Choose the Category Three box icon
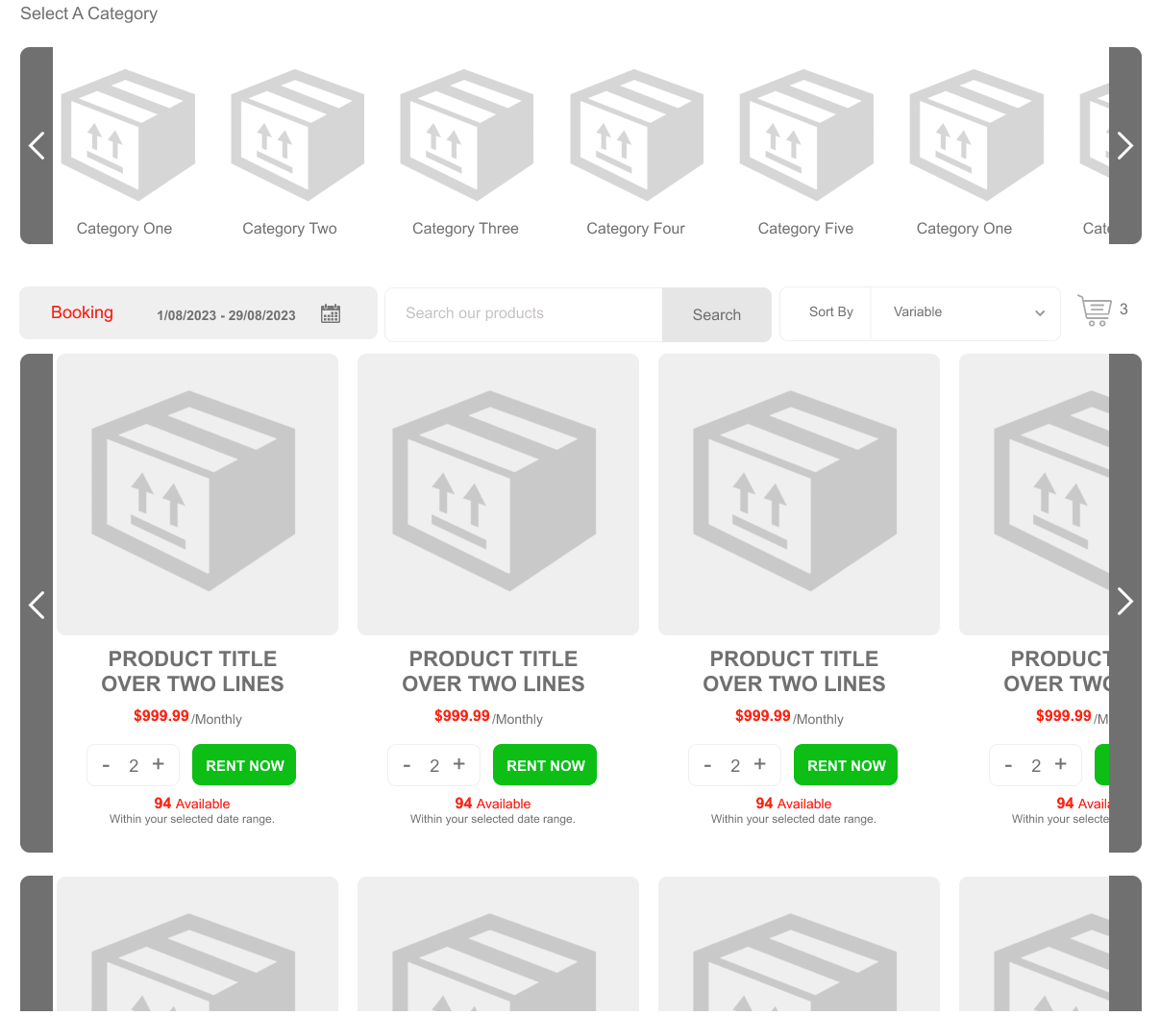This screenshot has height=1016, width=1160. tap(466, 136)
